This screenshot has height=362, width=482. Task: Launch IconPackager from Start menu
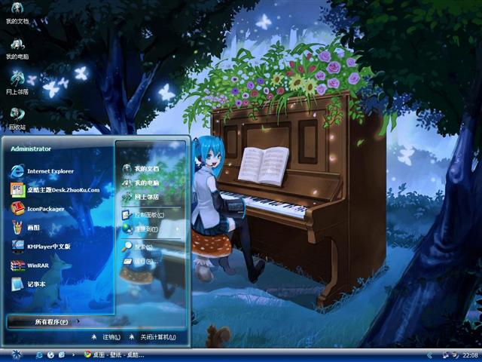38,209
